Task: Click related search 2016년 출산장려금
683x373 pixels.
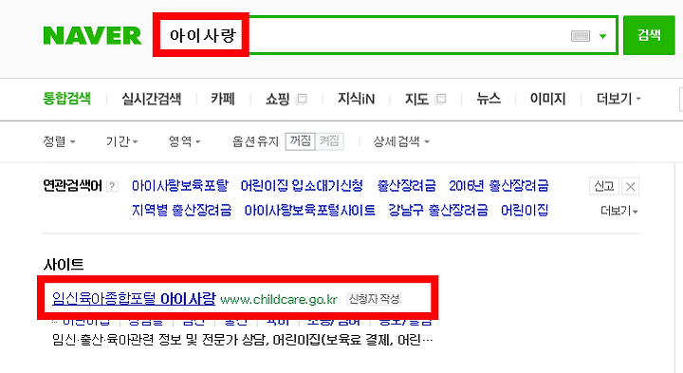Action: tap(499, 186)
